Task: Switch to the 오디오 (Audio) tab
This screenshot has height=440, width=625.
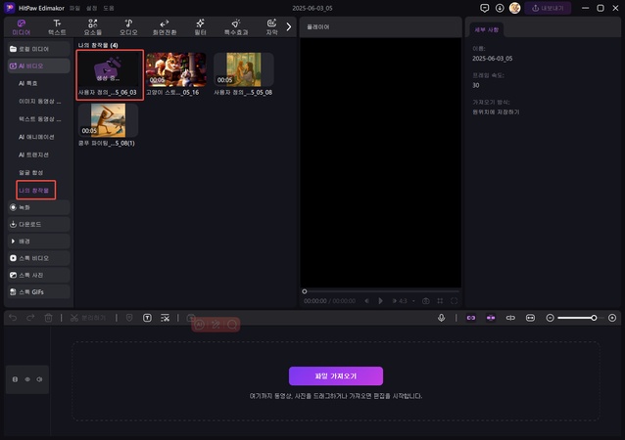Action: point(128,27)
